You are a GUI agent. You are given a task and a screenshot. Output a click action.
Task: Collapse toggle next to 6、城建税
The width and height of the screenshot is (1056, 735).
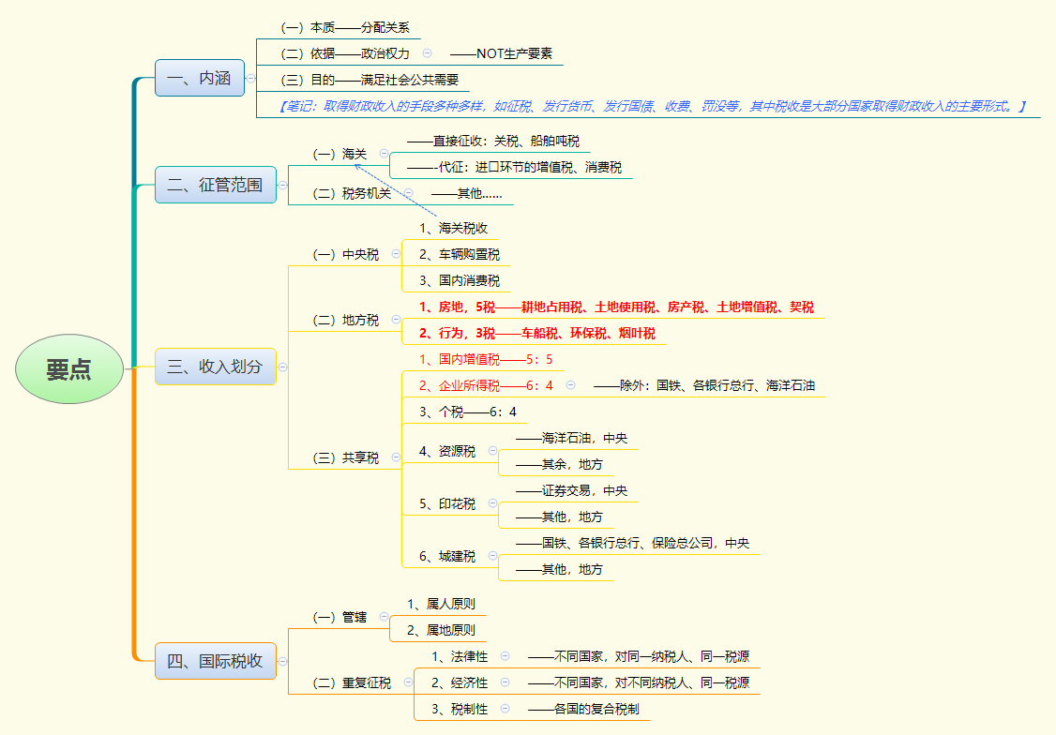pos(492,555)
